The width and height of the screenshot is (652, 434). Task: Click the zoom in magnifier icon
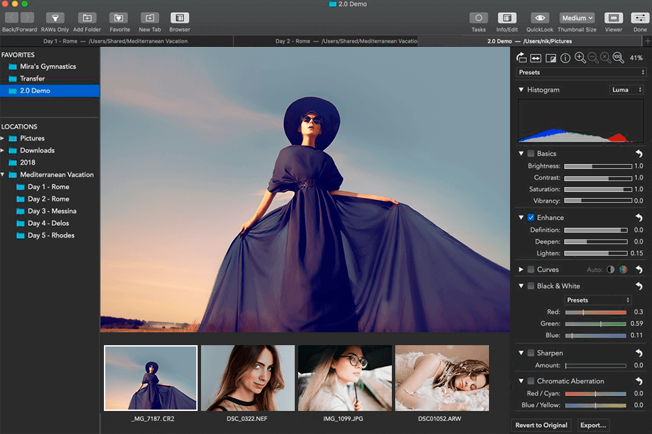coord(580,58)
